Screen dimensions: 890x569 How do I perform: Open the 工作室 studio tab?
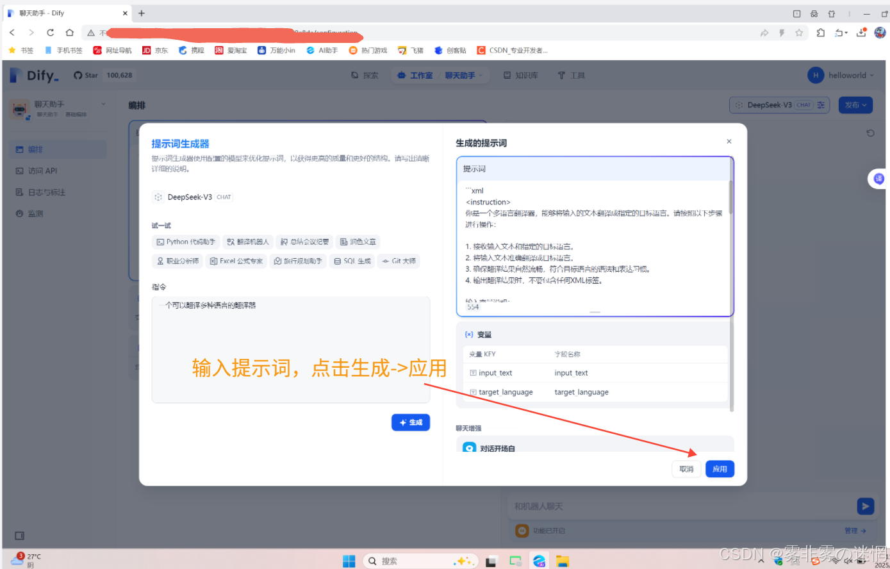tap(415, 75)
